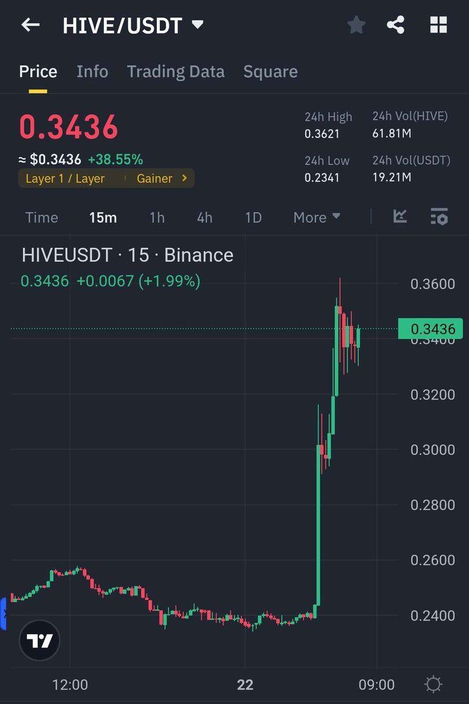Tap the chevron arrow next to Gainer
Viewport: 469px width, 704px height.
coord(184,178)
